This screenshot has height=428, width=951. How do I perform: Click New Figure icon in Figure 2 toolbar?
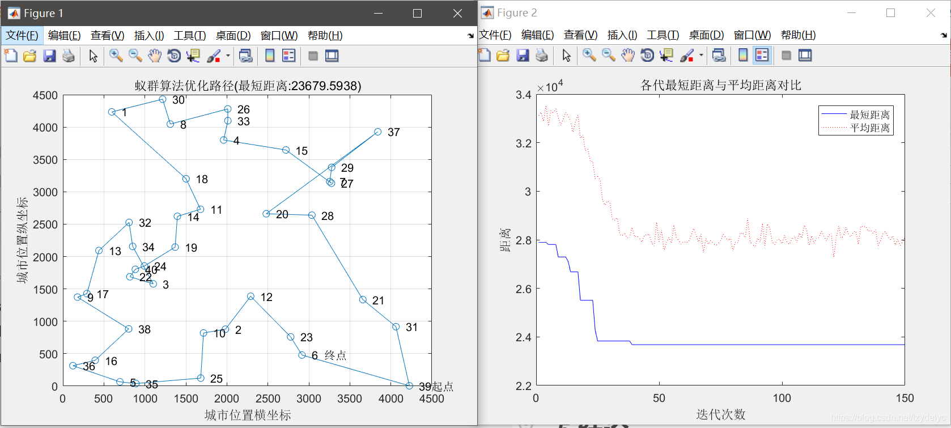484,55
